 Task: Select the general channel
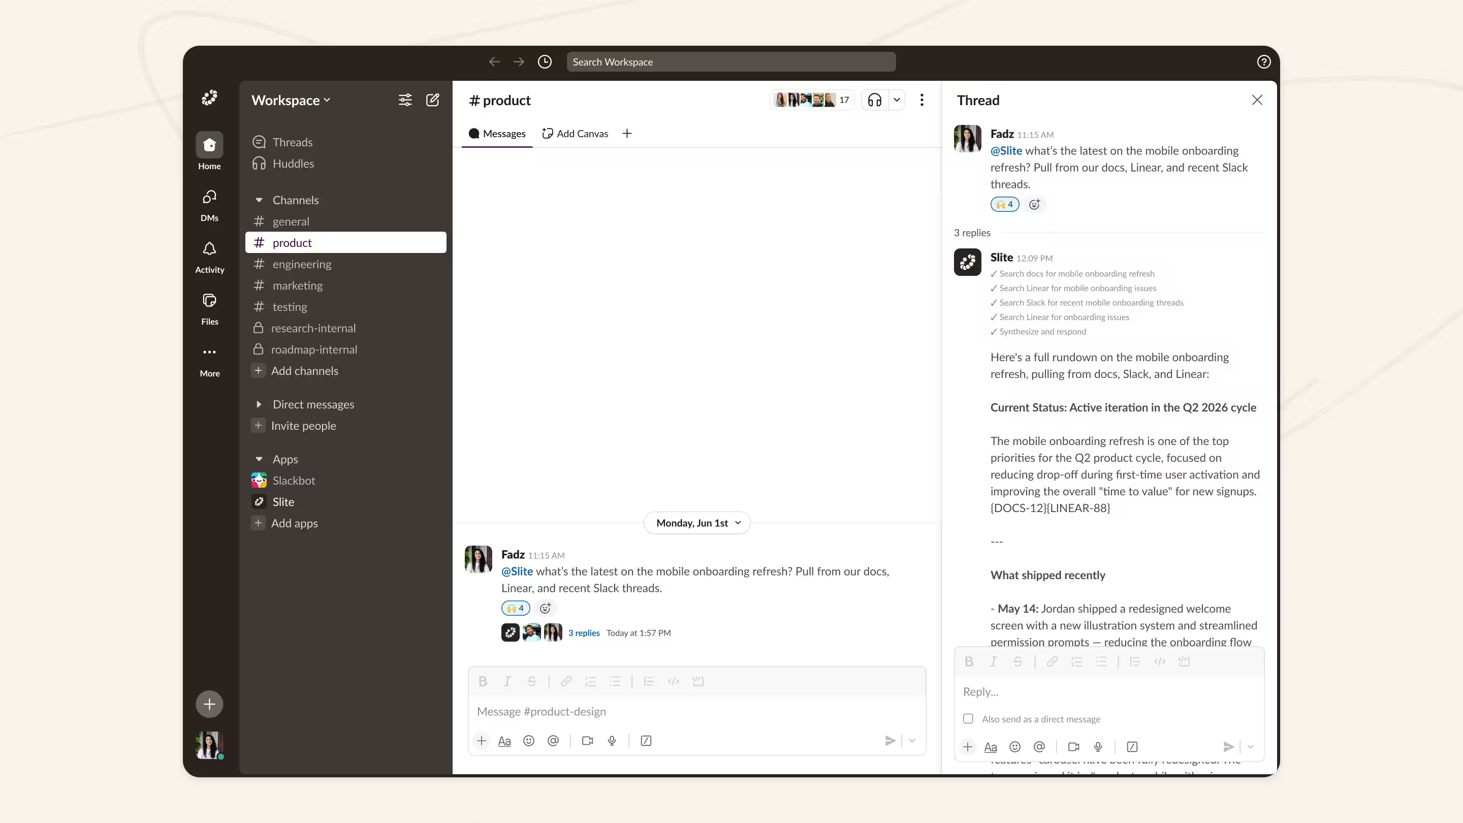click(345, 221)
